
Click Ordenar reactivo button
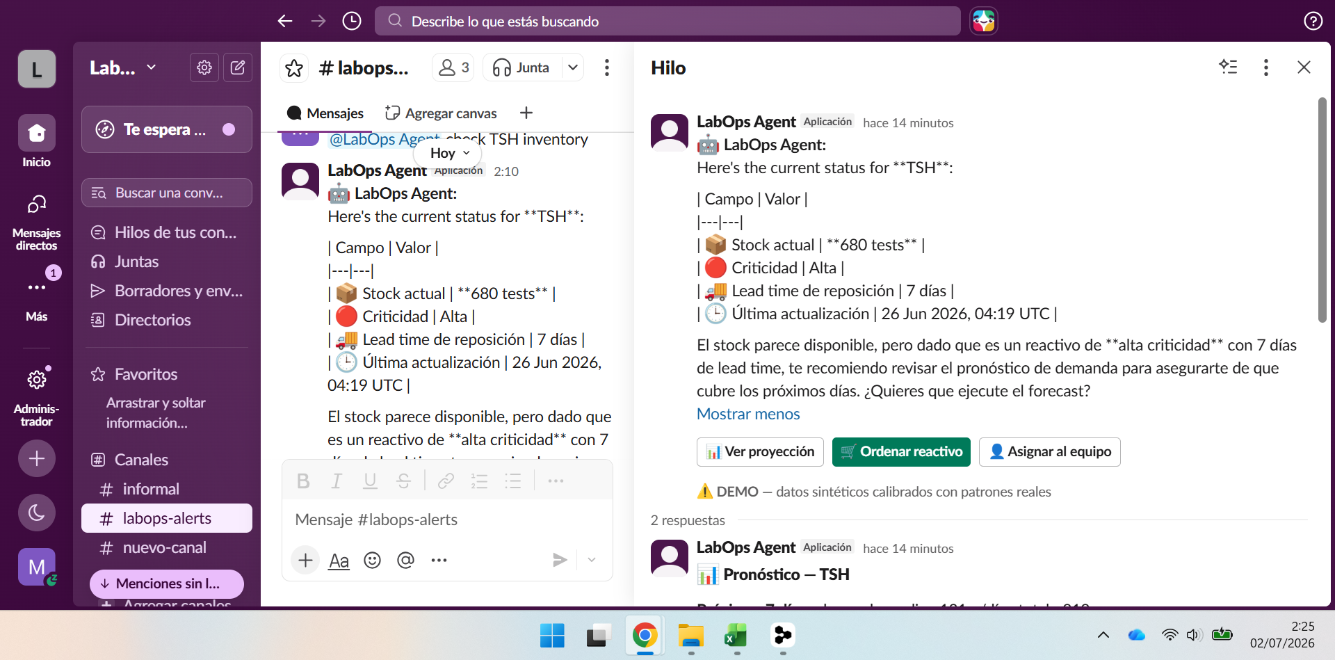901,452
